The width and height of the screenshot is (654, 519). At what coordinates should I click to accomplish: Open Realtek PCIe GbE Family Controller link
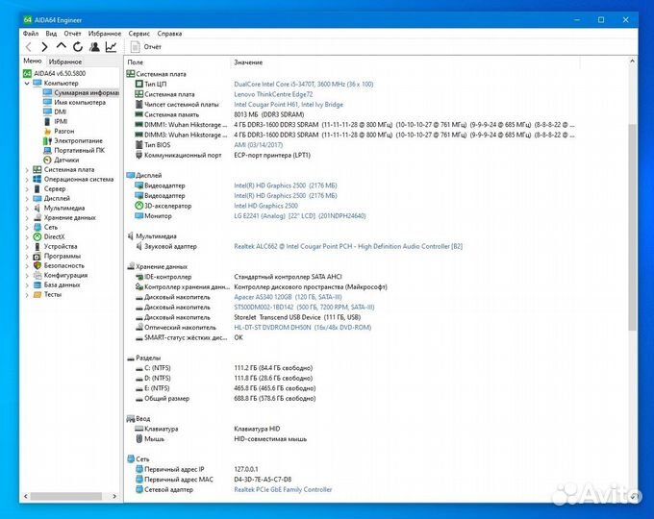point(283,490)
